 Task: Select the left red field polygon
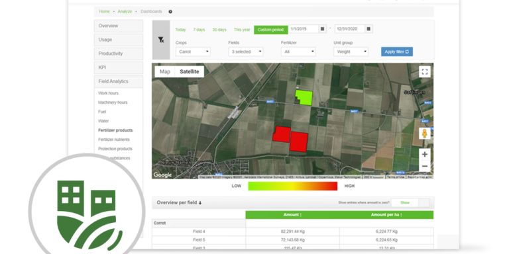point(282,134)
